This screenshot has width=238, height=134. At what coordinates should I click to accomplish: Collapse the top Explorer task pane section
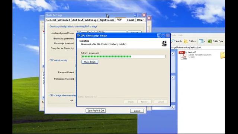pos(173,54)
